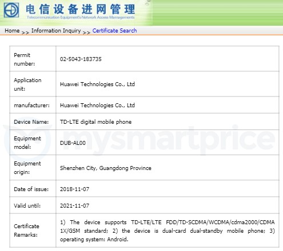Select Huawei Technologies in manufacturer row
The width and height of the screenshot is (283, 251).
click(x=97, y=105)
